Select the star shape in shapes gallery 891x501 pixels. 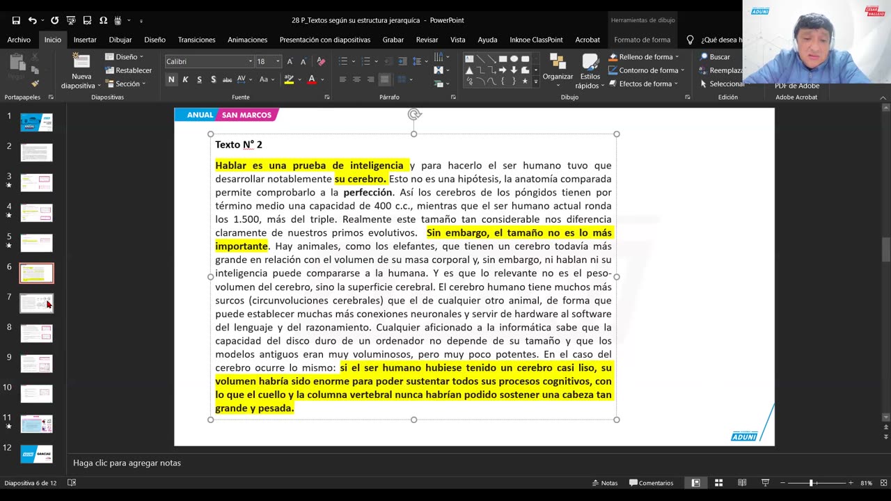click(525, 81)
